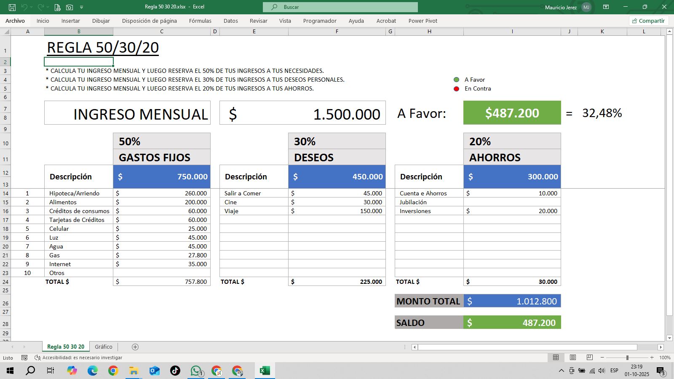Click the accessibility checker icon in status bar
Image resolution: width=674 pixels, height=379 pixels.
tap(38, 358)
